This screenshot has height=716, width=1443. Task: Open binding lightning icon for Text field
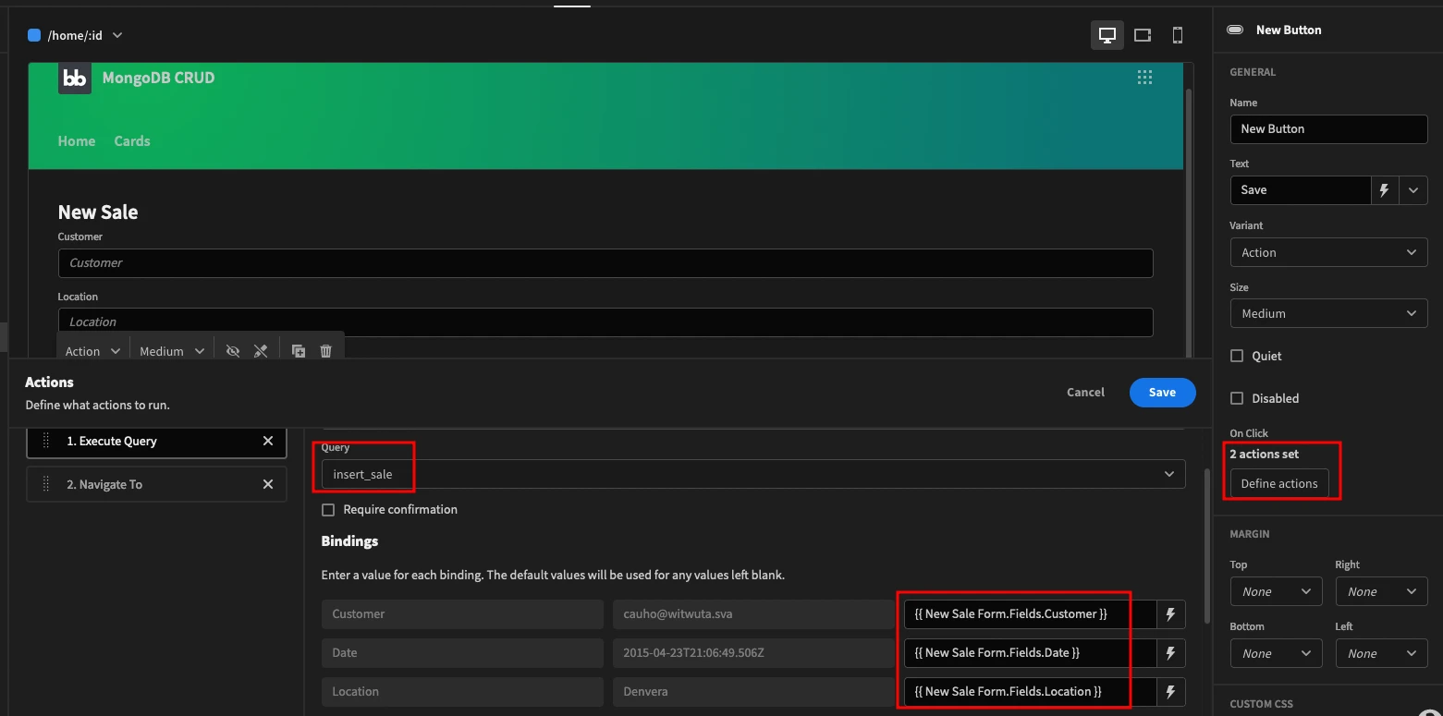click(1385, 190)
